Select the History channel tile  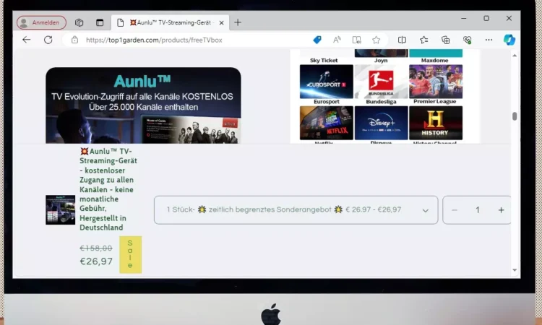pos(436,123)
